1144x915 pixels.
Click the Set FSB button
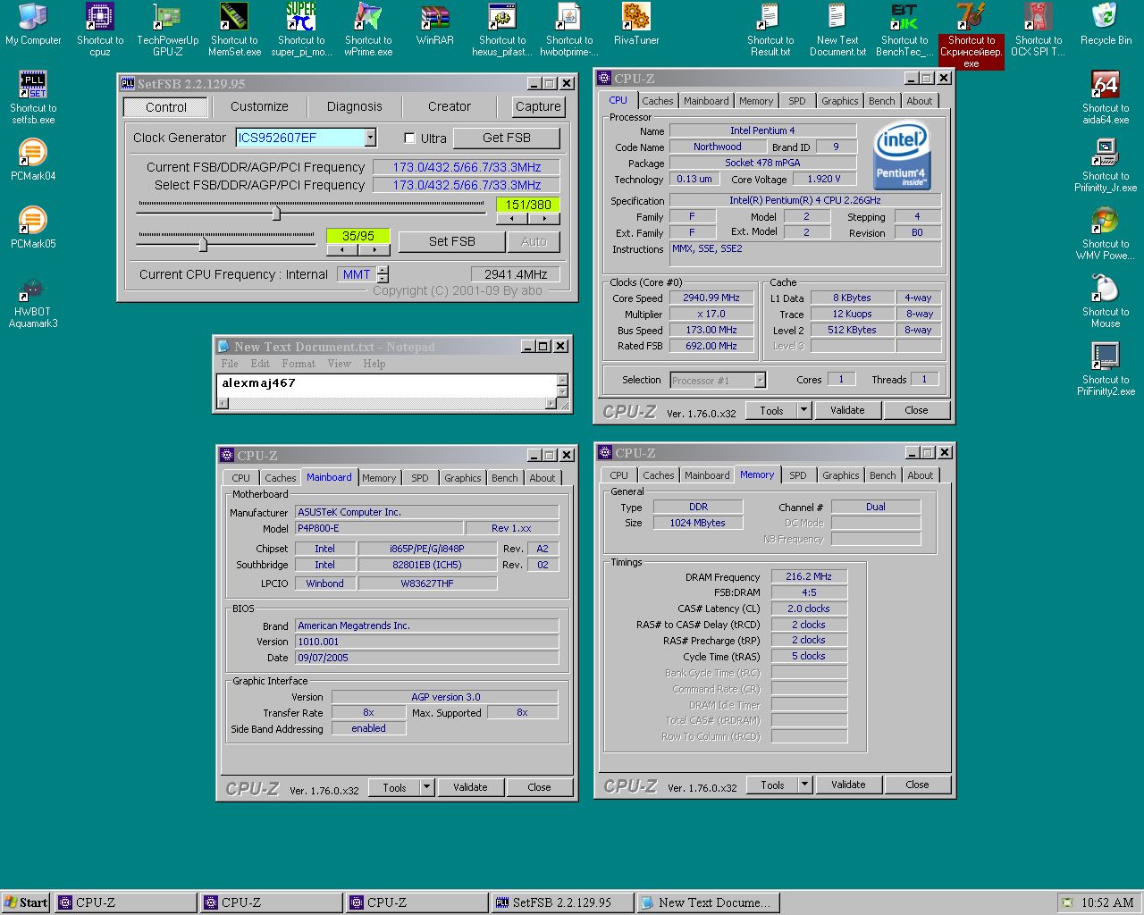tap(451, 241)
